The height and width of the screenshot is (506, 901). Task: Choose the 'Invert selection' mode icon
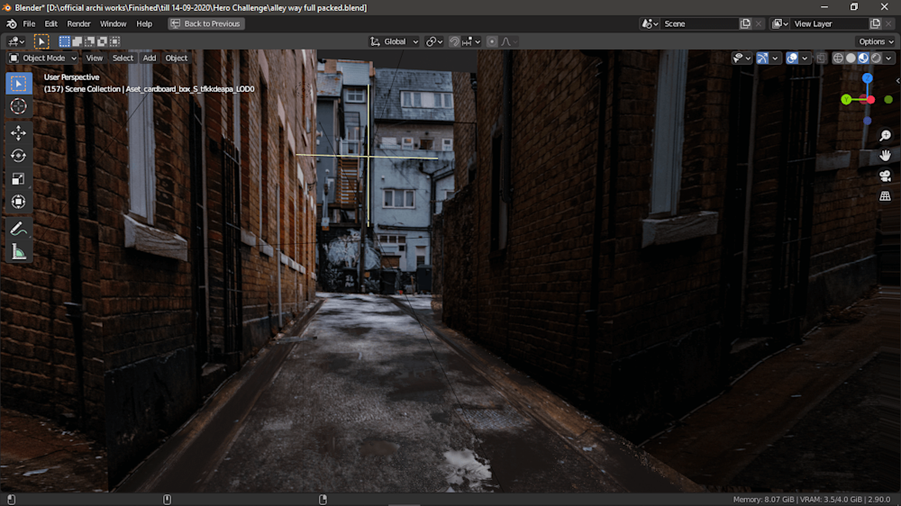tap(103, 41)
